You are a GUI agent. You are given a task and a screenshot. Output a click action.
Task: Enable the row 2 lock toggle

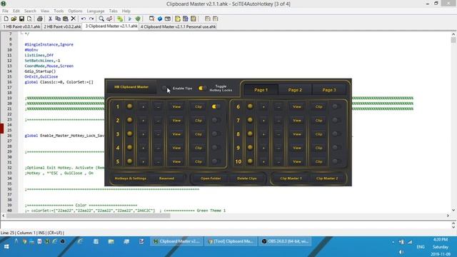click(x=216, y=120)
